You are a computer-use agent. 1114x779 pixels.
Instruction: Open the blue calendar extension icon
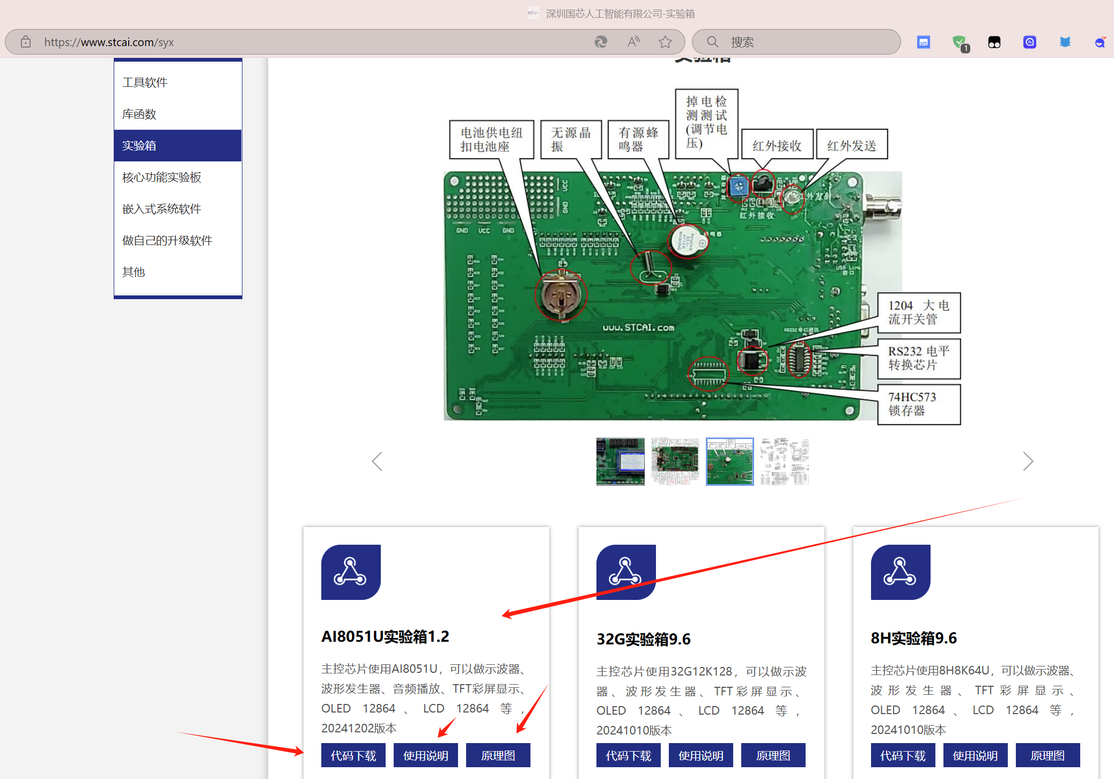tap(924, 42)
